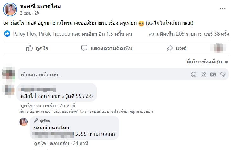Click the blue like reaction icon
The image size is (231, 150).
coord(7,33)
